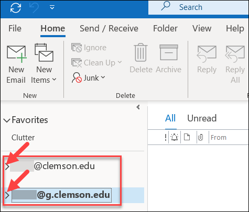
Task: Sort by the item type page icon column
Action: click(187, 137)
